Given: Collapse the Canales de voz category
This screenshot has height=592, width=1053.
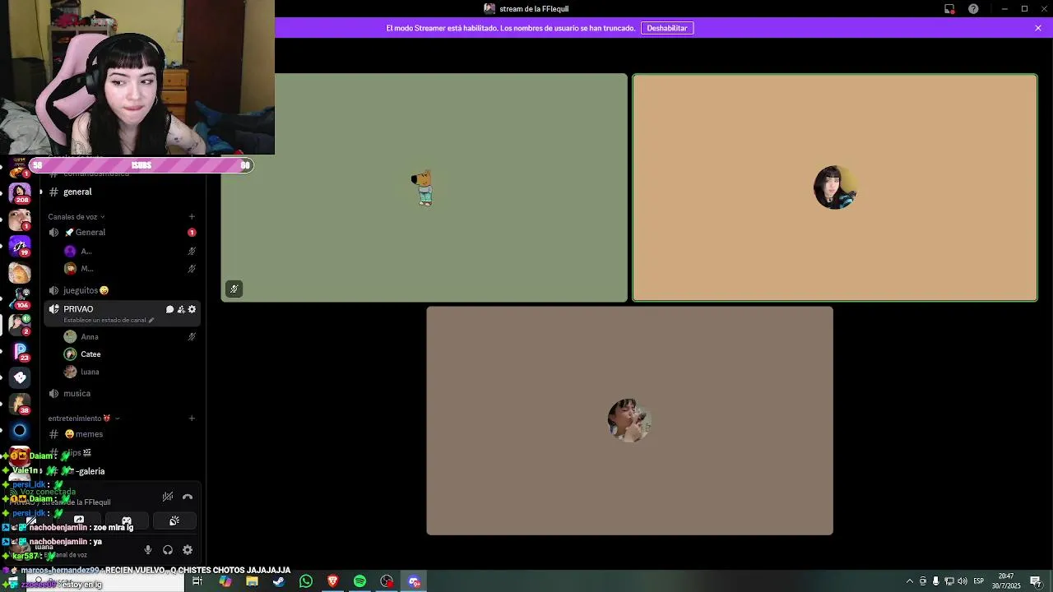Looking at the screenshot, I should 77,217.
